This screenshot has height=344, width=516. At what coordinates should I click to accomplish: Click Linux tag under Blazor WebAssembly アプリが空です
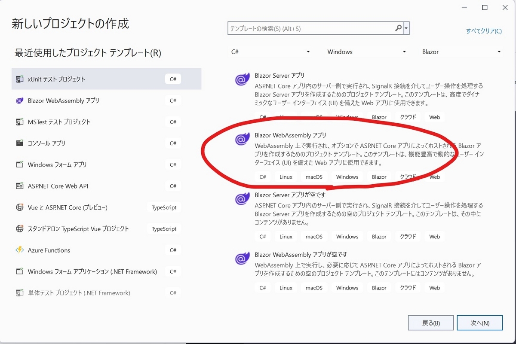point(286,288)
